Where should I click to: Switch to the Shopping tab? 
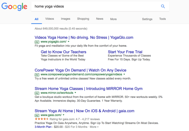[83, 19]
